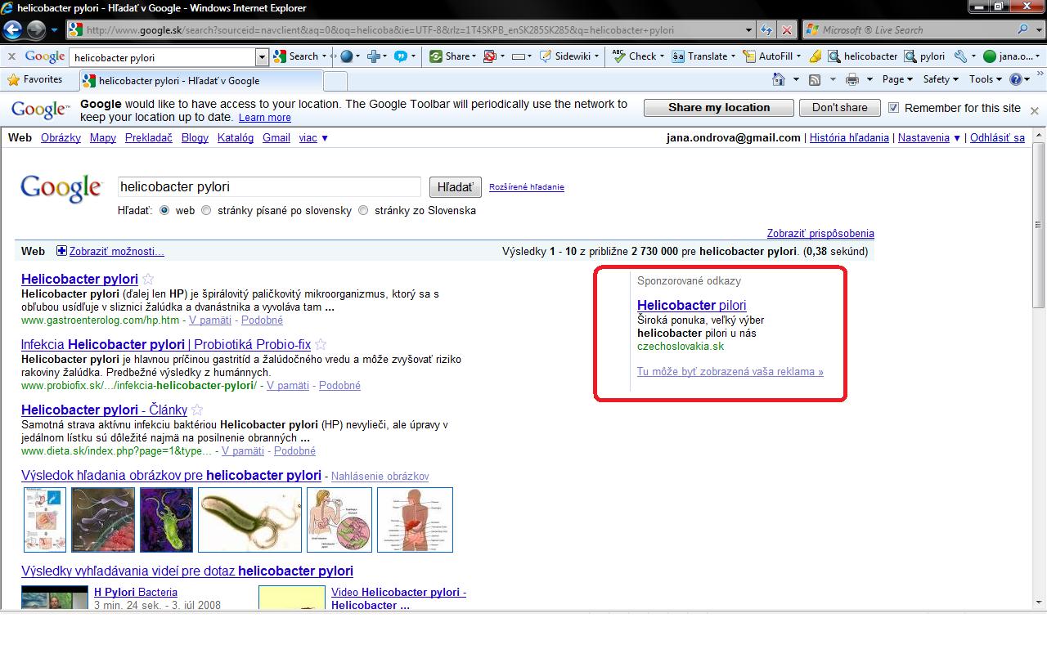Viewport: 1047px width, 654px height.
Task: Click the blue globe toolbar icon
Action: [x=347, y=56]
